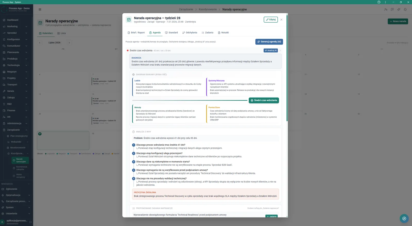Click the Analizuj AI button
The height and width of the screenshot is (226, 412).
coord(271,50)
